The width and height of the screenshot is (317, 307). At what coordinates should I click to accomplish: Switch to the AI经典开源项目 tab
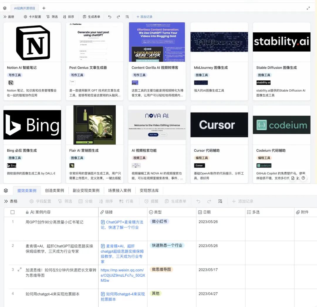pos(24,8)
